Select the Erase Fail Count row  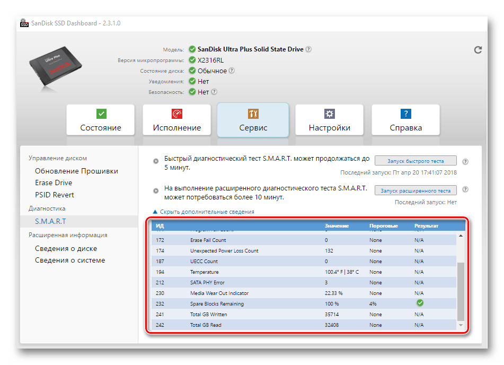(x=304, y=240)
